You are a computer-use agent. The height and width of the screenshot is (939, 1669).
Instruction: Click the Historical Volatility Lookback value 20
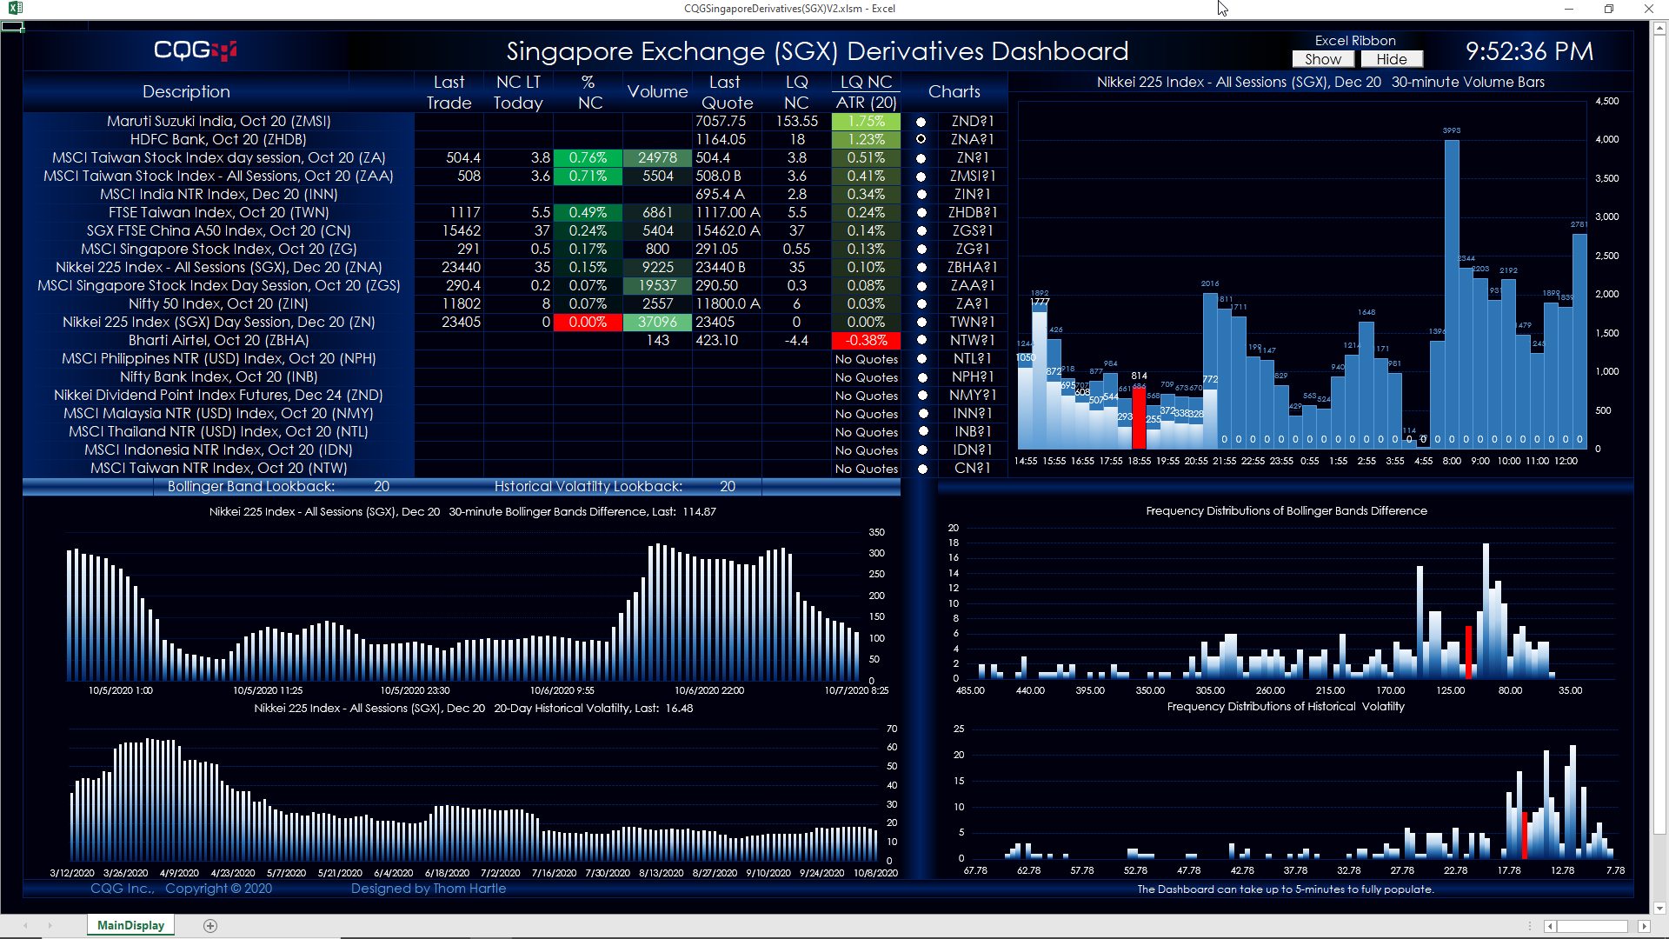tap(728, 487)
